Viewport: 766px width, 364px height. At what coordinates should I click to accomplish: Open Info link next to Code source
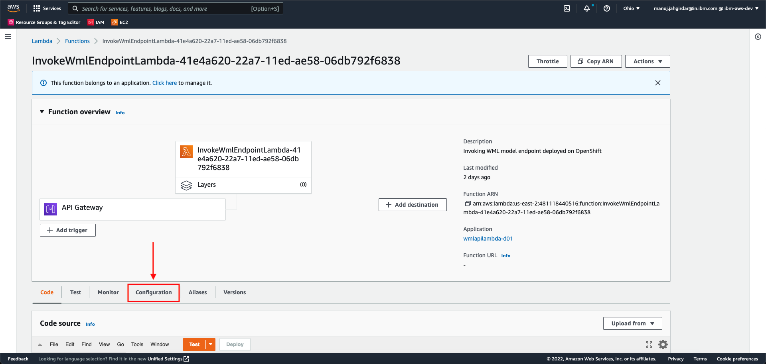90,324
